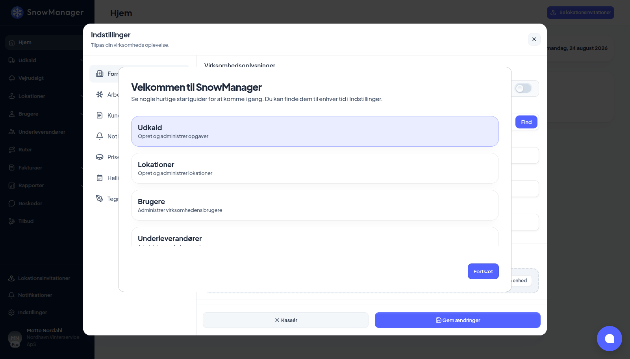Save with Gem ændringer button
Viewport: 630px width, 359px height.
(458, 320)
